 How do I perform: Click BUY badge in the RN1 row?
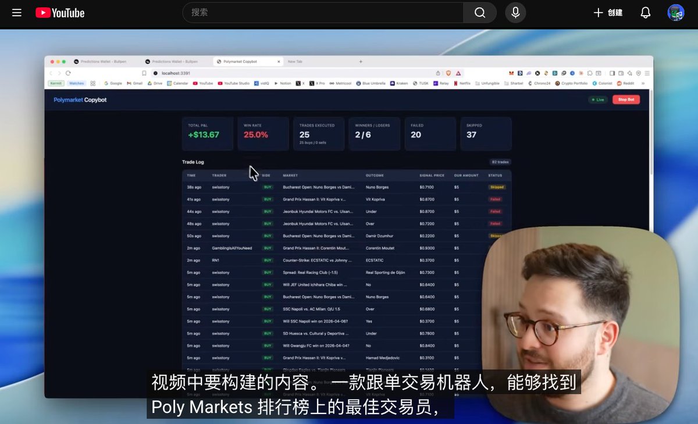[x=268, y=261]
